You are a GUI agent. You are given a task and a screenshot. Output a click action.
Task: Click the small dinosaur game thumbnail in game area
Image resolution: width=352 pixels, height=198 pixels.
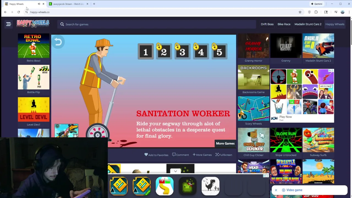[66, 131]
